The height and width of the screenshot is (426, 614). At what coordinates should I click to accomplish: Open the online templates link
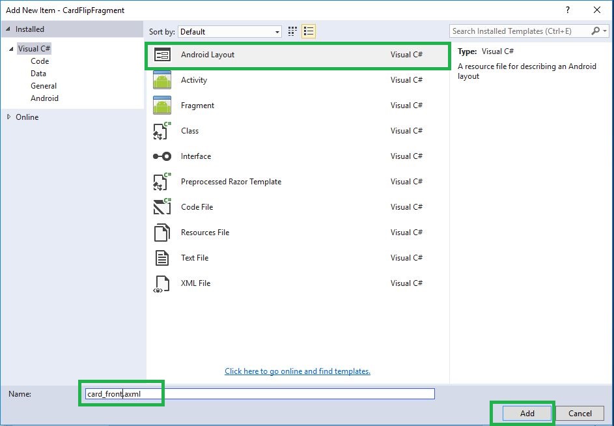pyautogui.click(x=298, y=371)
